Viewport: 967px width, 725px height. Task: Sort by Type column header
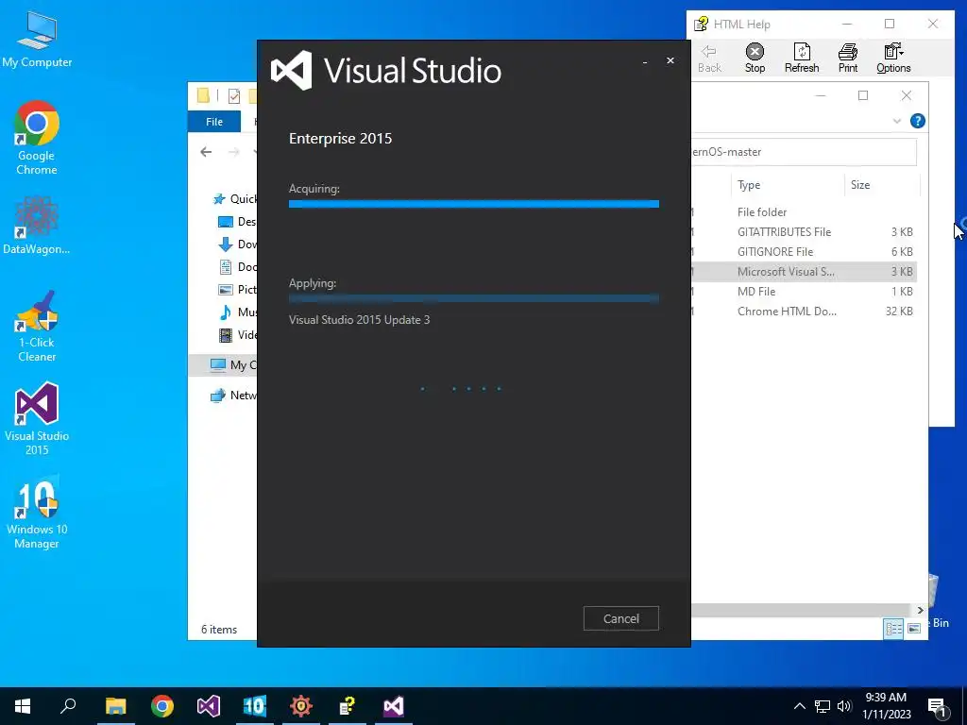(x=789, y=185)
